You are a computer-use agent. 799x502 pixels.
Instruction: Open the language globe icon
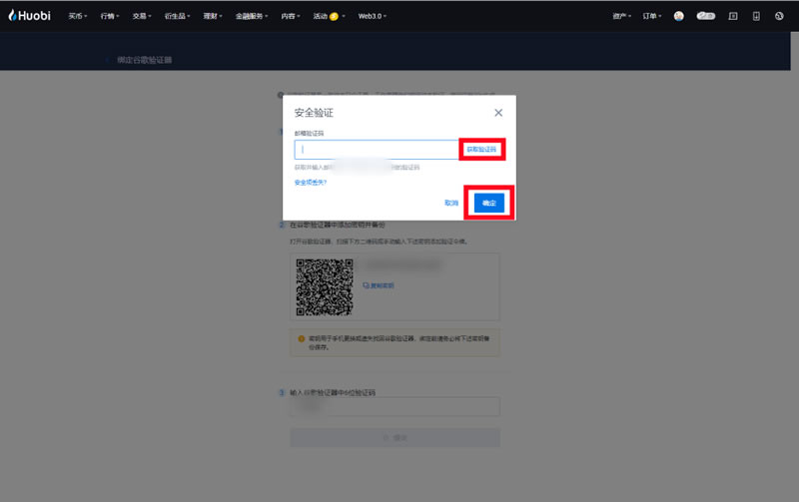pyautogui.click(x=779, y=16)
